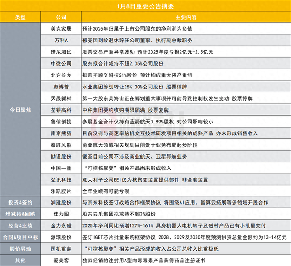Click 国机重装 row text "占公司总收入比重极低"
The image size is (291, 266).
pyautogui.click(x=192, y=249)
